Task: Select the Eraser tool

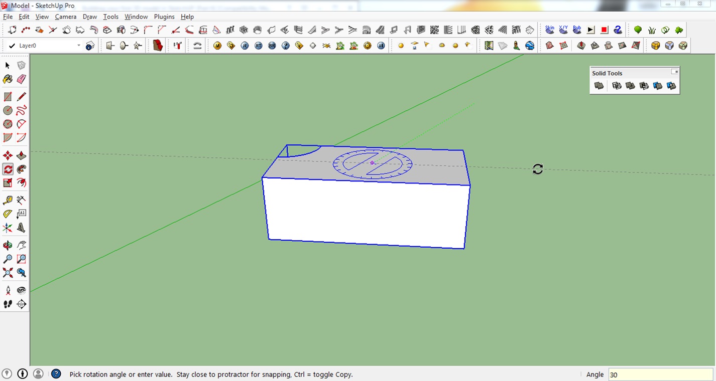Action: click(x=21, y=79)
